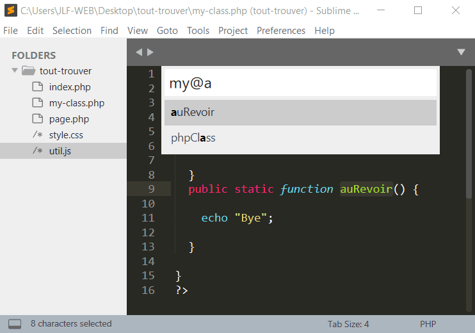Click the Goto Anything input containing my@a

pos(300,83)
